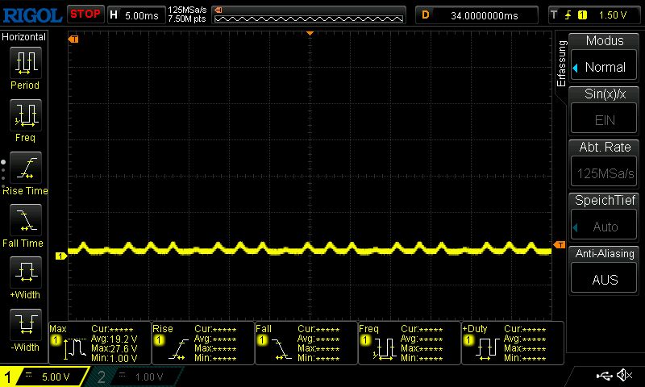Image resolution: width=645 pixels, height=387 pixels.
Task: Choose the Rise Time measurement icon
Action: [x=26, y=168]
